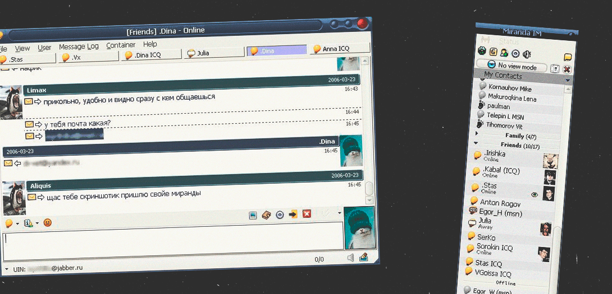Screen dimensions: 612x294
Task: Toggle the eye visibility icon on the .Stas row
Action: pyautogui.click(x=535, y=194)
